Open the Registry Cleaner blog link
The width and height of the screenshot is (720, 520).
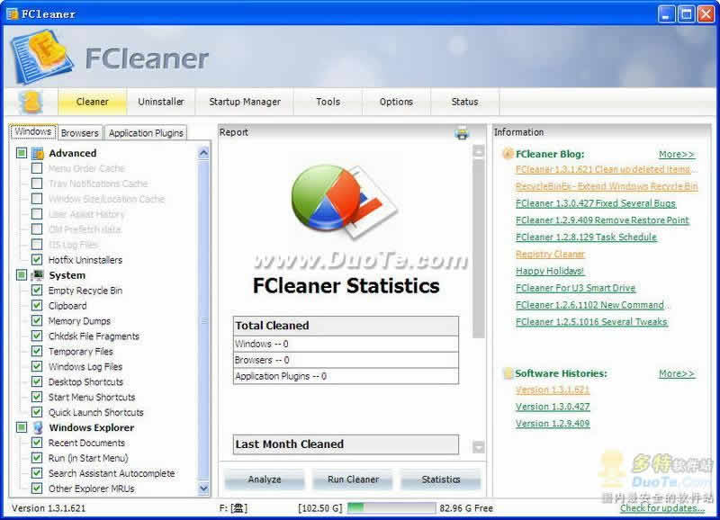click(x=550, y=255)
